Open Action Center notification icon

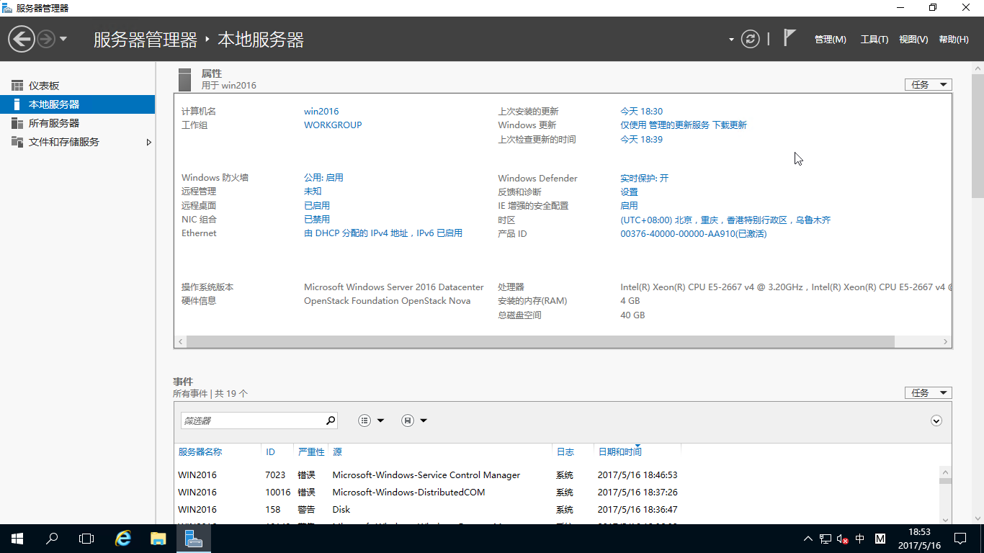click(960, 539)
